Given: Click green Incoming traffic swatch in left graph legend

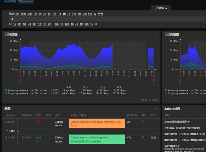Looking at the screenshot, I should pyautogui.click(x=5, y=90).
